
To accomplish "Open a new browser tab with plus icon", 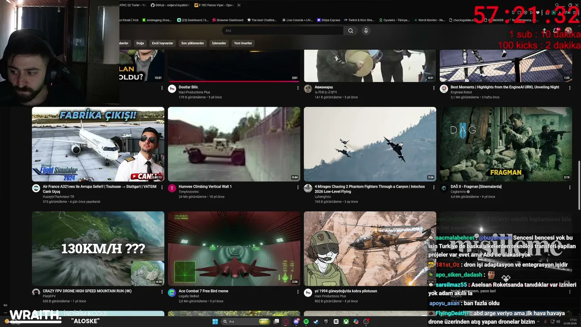I will pyautogui.click(x=239, y=5).
